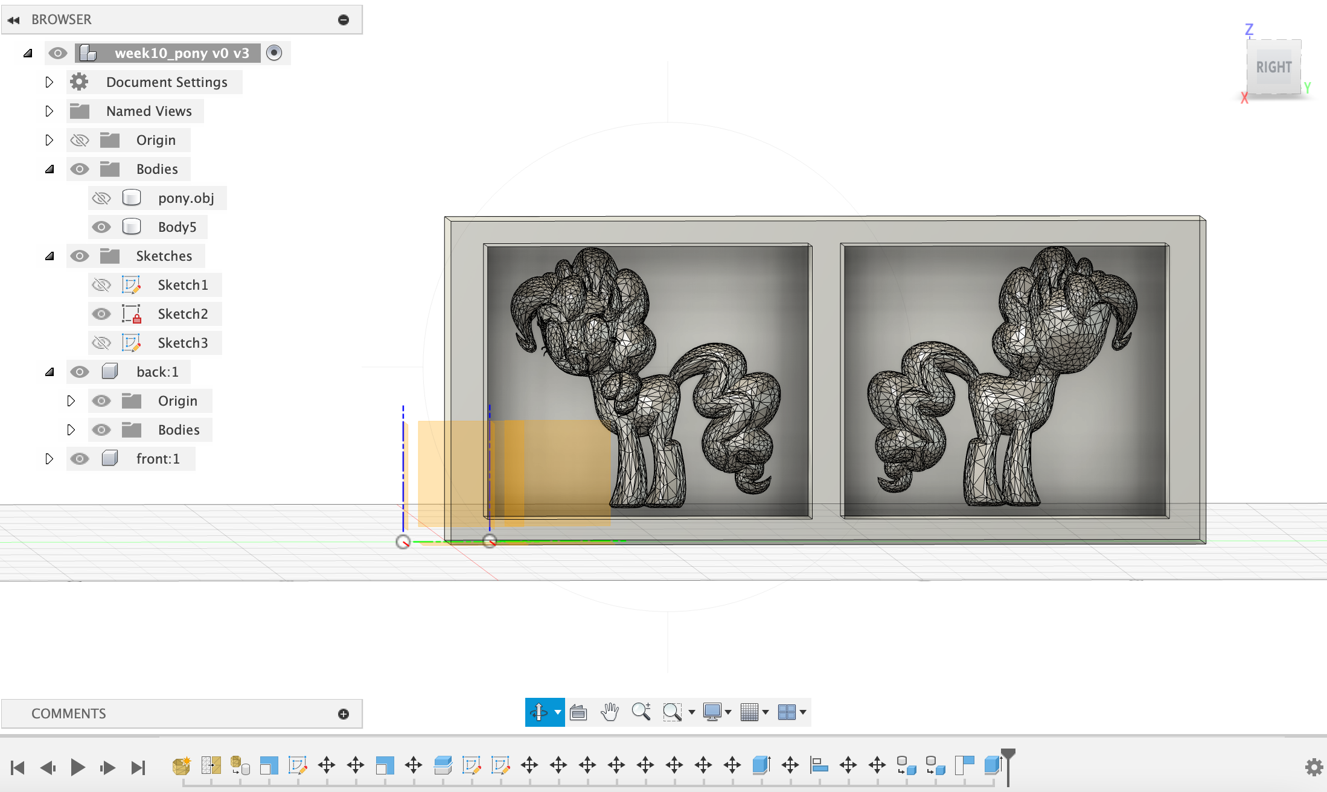Click the align feature in timeline
The height and width of the screenshot is (792, 1327).
(819, 765)
